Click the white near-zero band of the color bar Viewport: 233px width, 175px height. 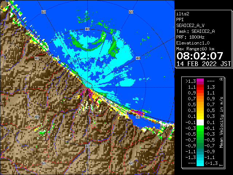[x=200, y=122]
